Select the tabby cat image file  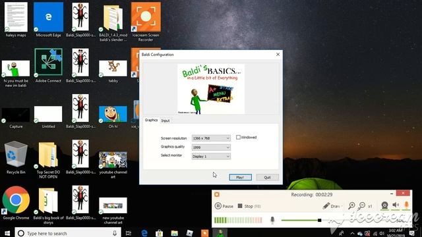(113, 71)
